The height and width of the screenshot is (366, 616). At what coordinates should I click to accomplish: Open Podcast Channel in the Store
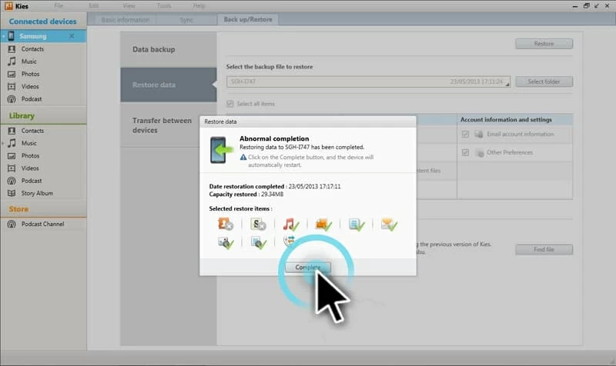tap(42, 225)
